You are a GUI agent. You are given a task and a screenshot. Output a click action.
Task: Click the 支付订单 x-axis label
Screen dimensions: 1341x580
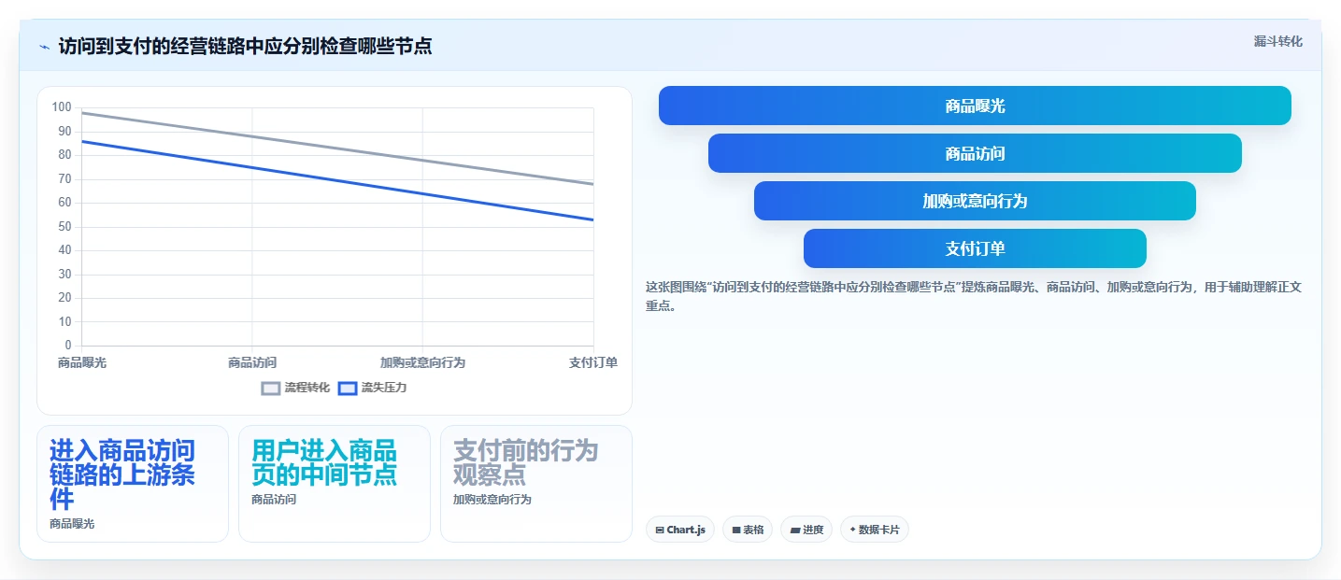593,362
